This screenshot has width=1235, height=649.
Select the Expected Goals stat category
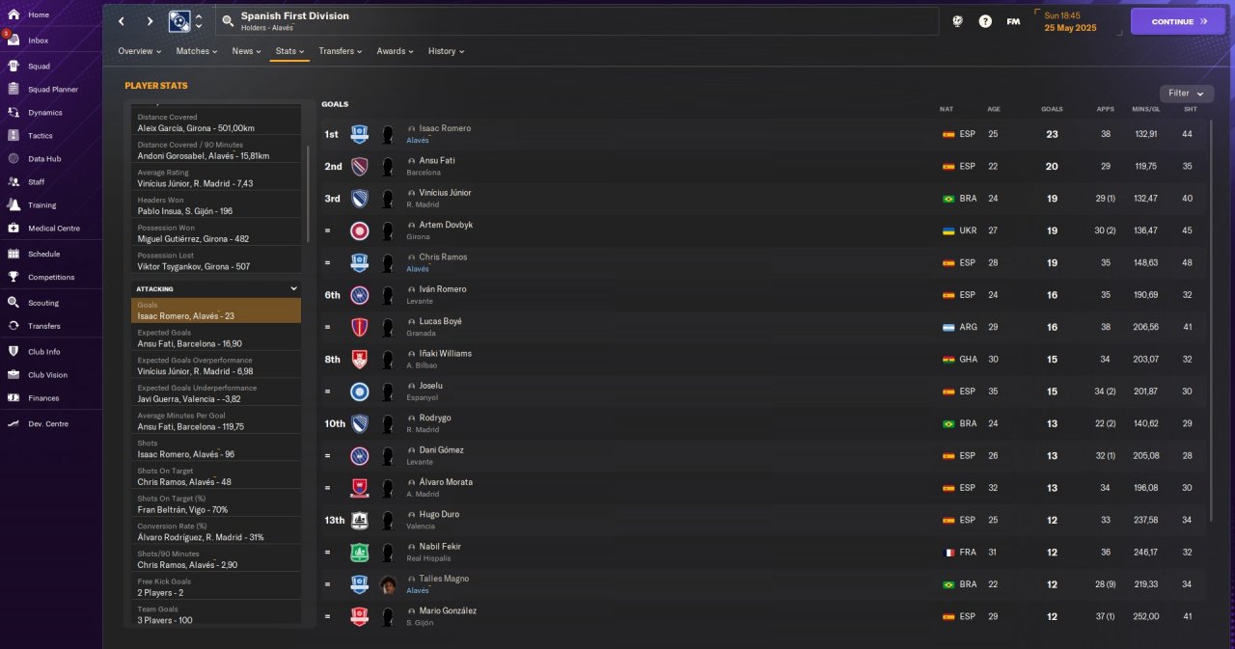(x=215, y=338)
